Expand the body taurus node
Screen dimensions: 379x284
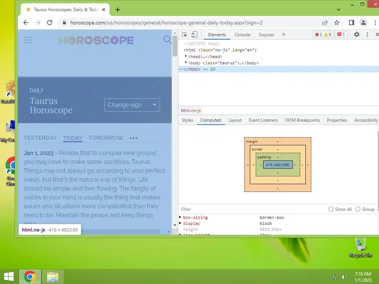click(186, 62)
